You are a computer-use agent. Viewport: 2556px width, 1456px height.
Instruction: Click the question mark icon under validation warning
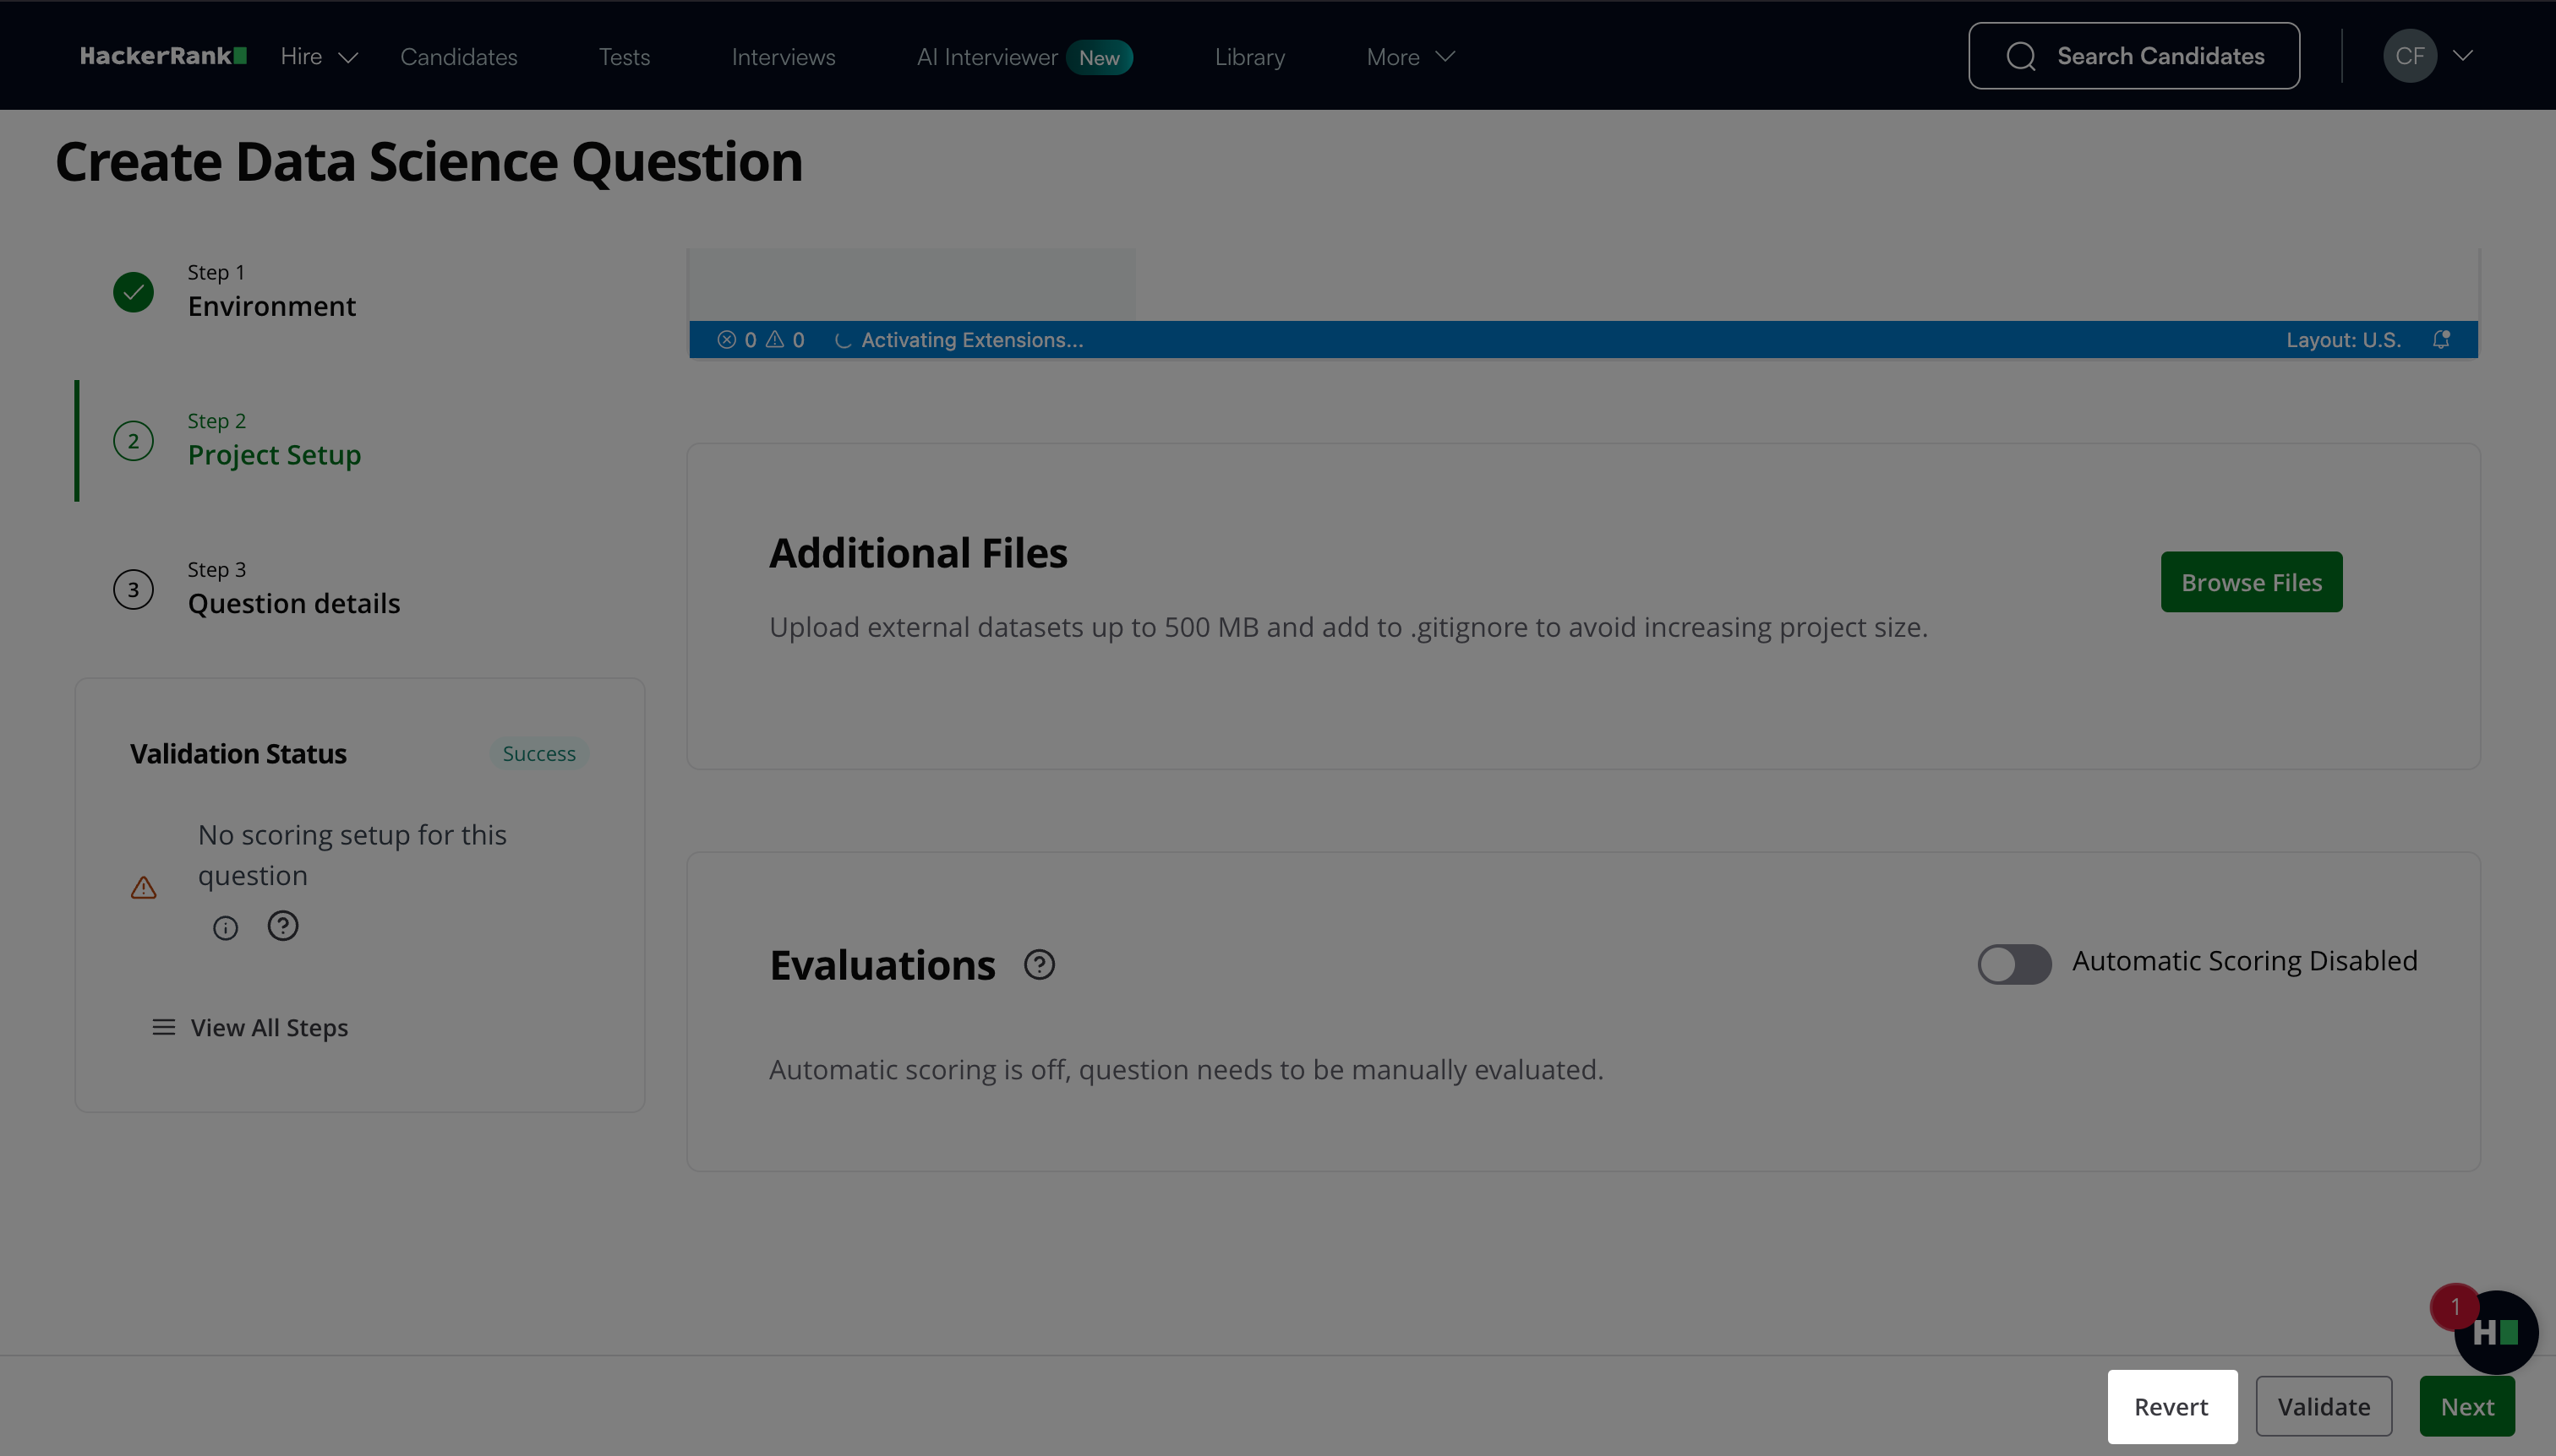tap(282, 926)
